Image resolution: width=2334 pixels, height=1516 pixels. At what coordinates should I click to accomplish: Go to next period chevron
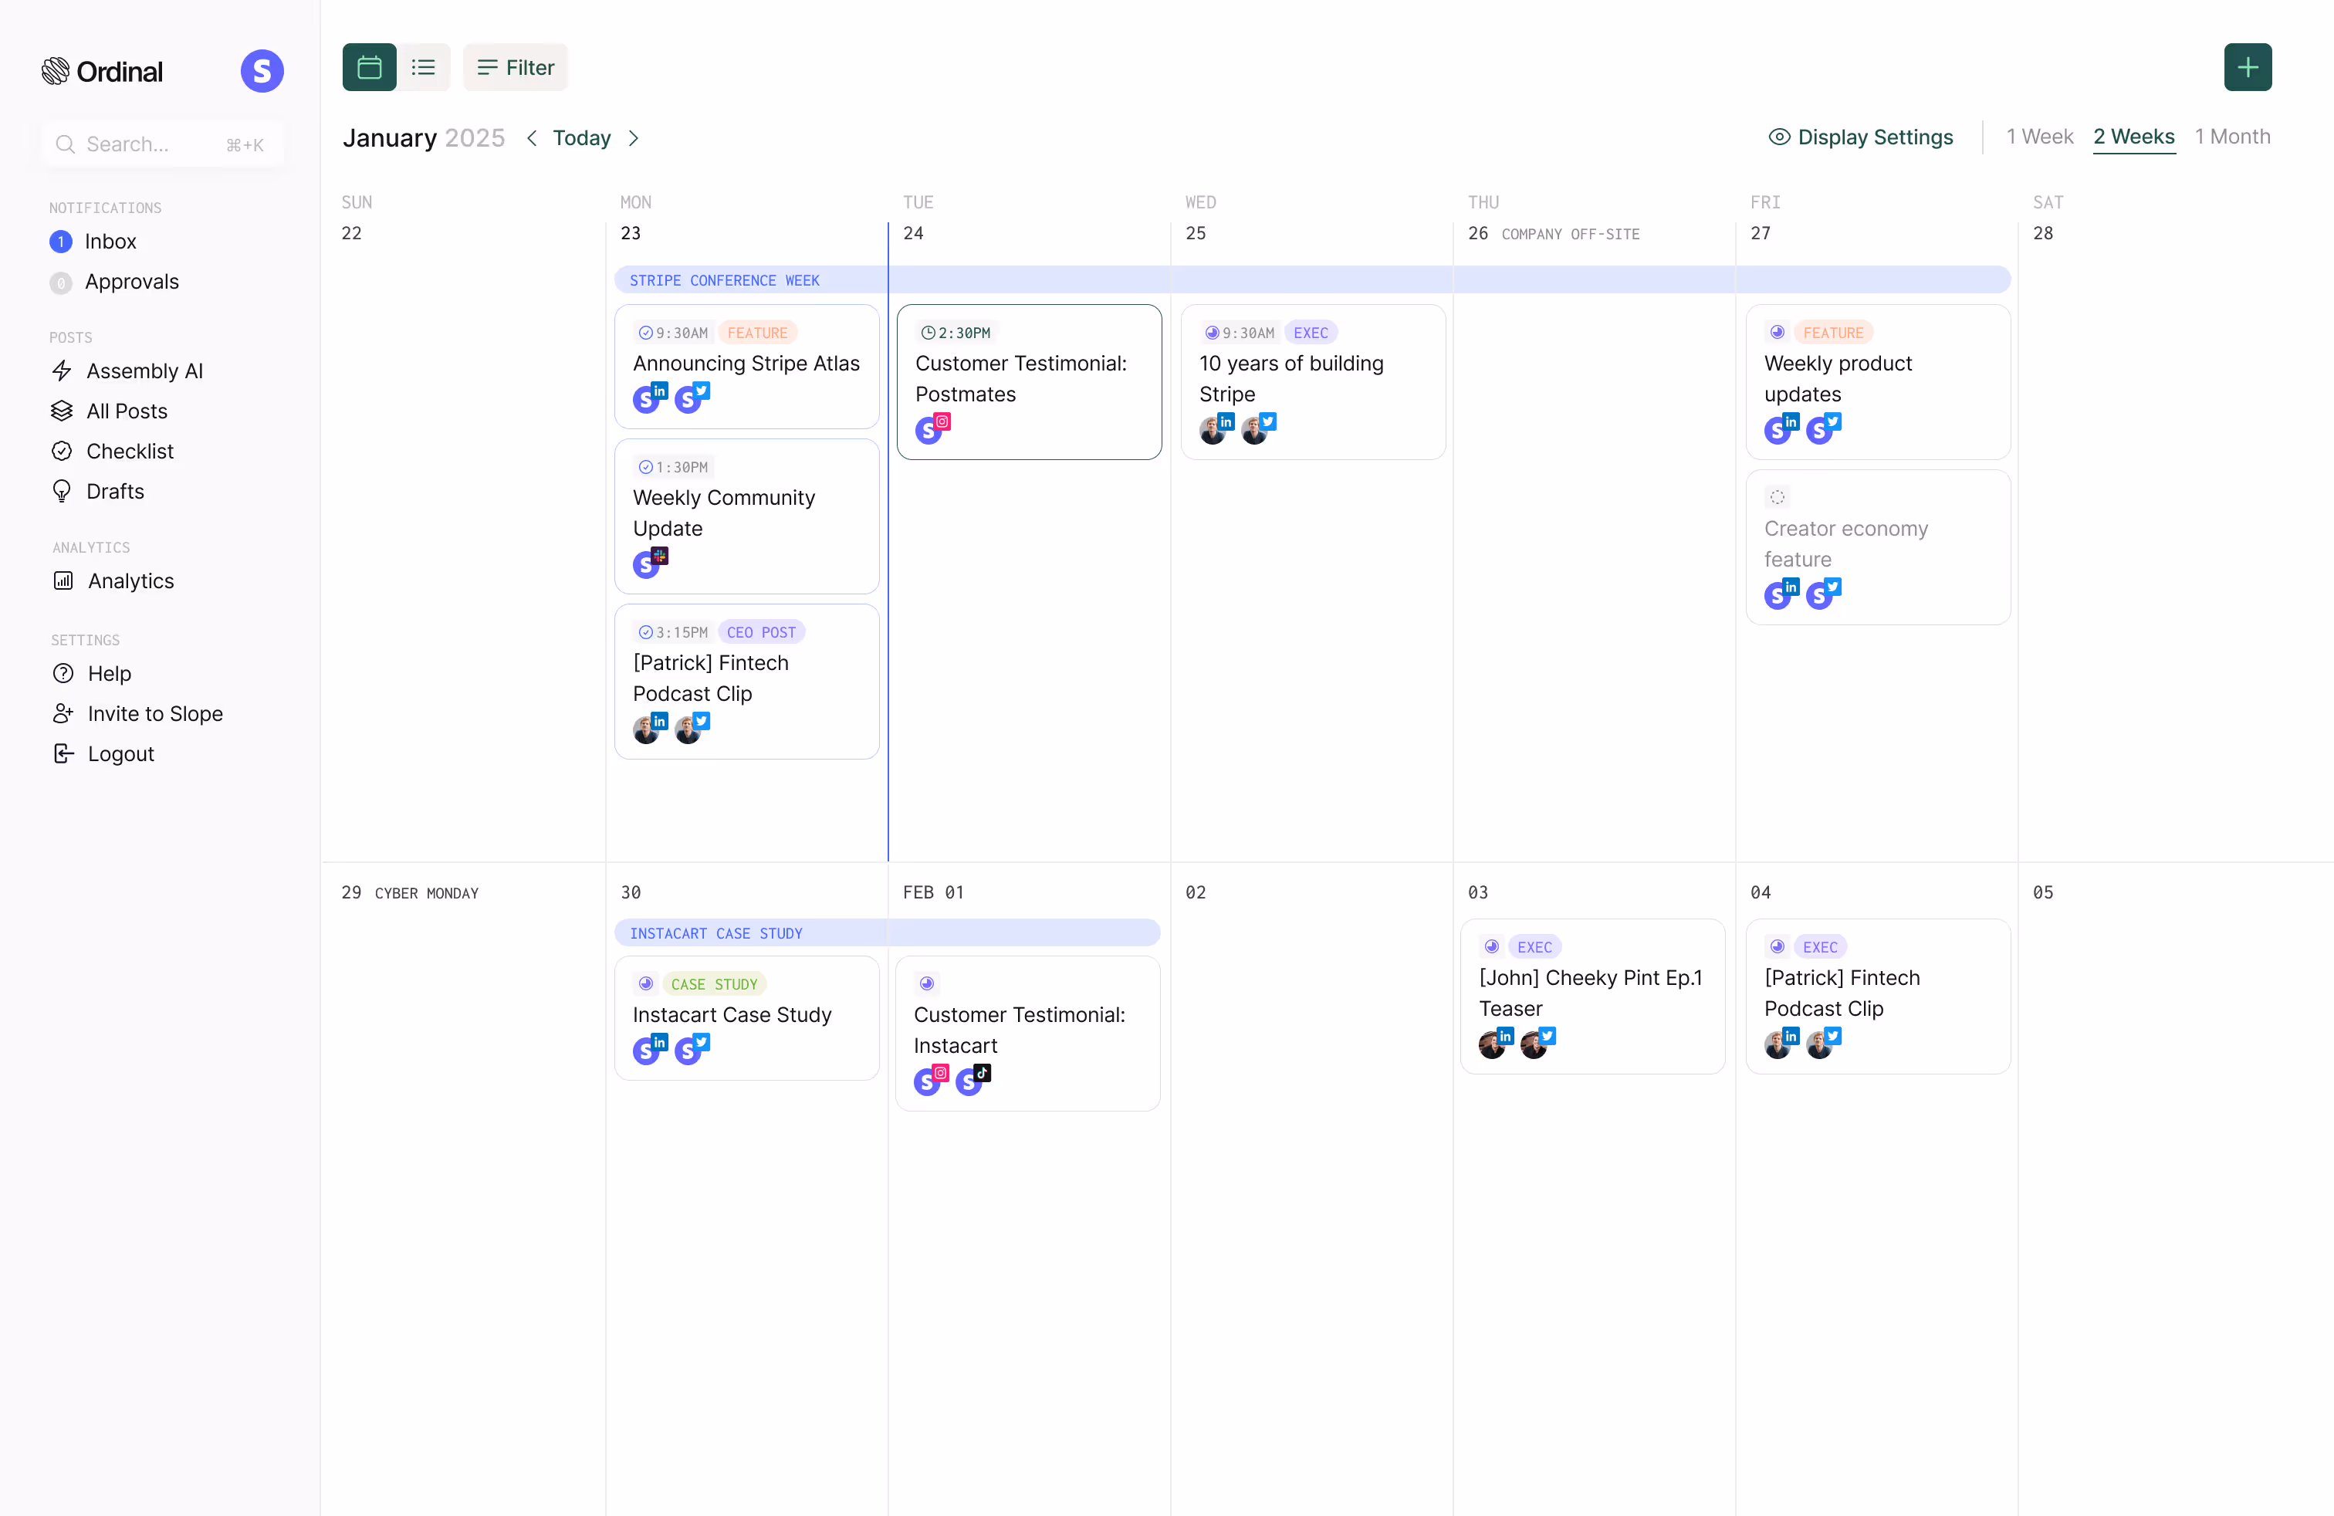(634, 138)
